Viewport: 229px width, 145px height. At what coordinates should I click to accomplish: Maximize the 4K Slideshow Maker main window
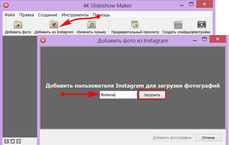[x=191, y=4]
